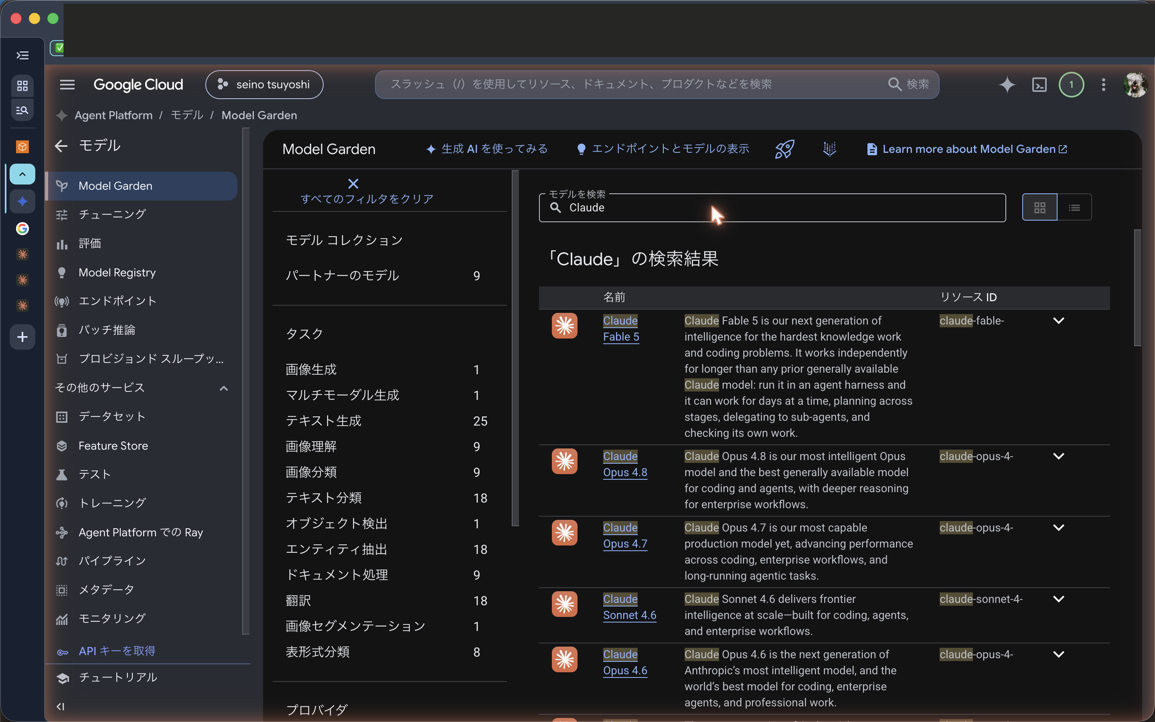1155x722 pixels.
Task: Activate Cloud Shell terminal icon
Action: [1039, 85]
